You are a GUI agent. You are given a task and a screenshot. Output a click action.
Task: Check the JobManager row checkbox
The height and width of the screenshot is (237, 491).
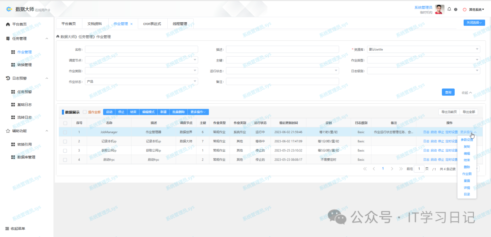(x=65, y=132)
